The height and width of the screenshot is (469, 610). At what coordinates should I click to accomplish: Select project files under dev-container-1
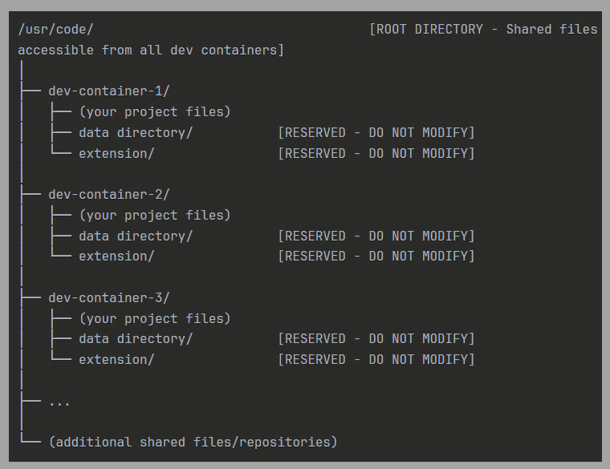point(154,112)
